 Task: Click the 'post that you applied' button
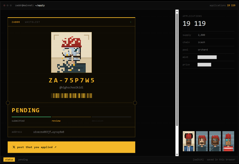71,147
